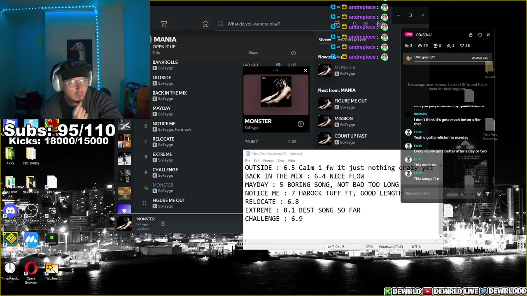Image resolution: width=527 pixels, height=296 pixels.
Task: Open the Opera Browser desktop shortcut
Action: coord(31,273)
